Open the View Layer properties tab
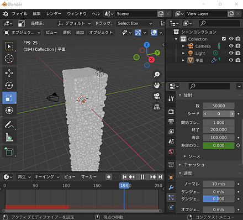The image size is (243, 220). 171,132
